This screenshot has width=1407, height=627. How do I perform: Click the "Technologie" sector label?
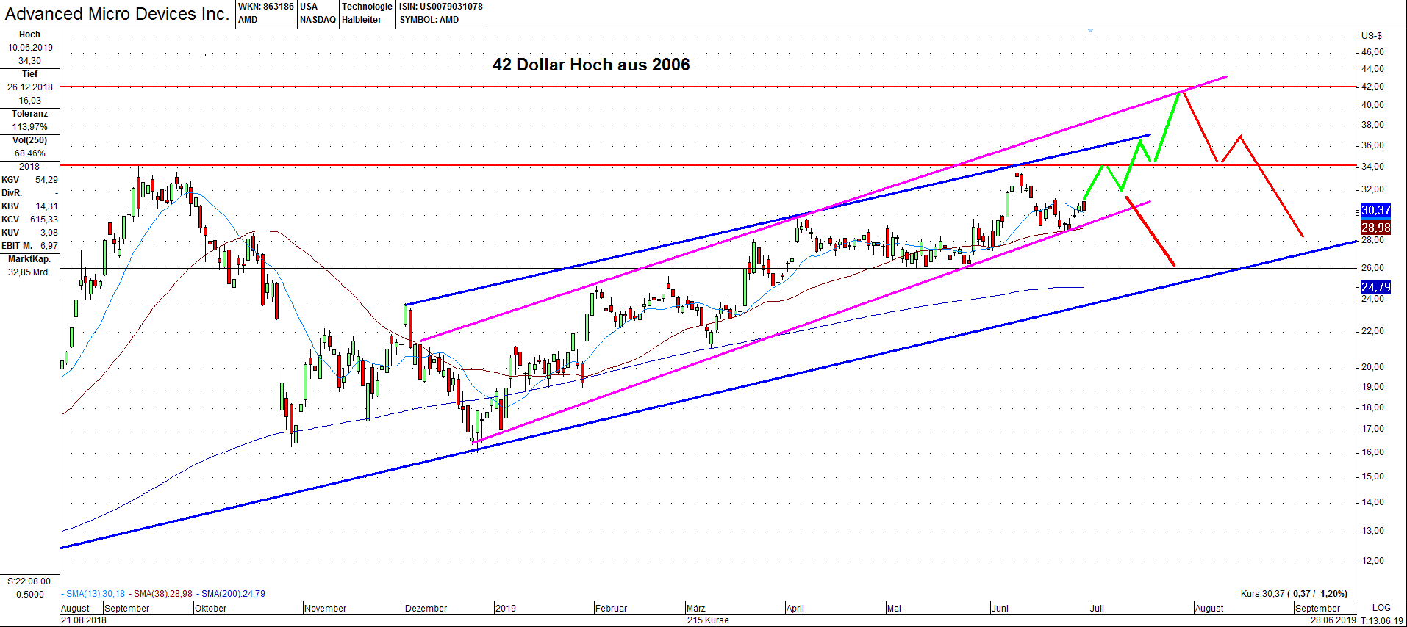[x=367, y=7]
